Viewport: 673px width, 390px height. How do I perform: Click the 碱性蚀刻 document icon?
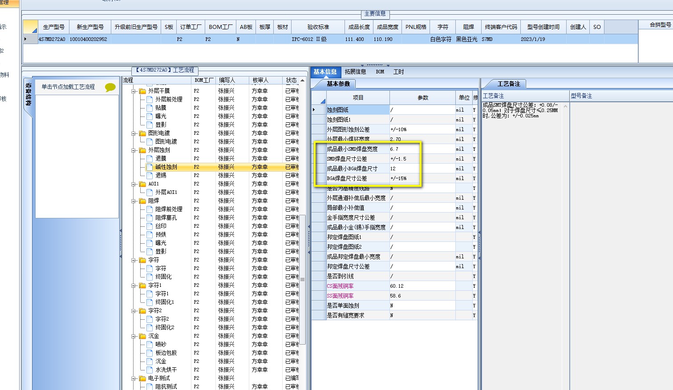click(x=150, y=167)
